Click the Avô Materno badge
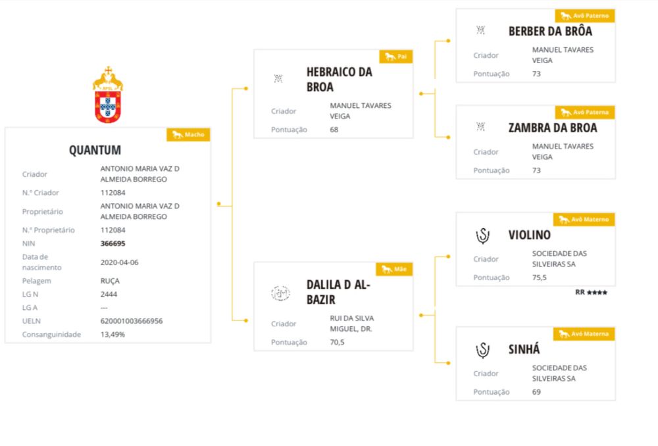The width and height of the screenshot is (658, 446). click(x=584, y=220)
